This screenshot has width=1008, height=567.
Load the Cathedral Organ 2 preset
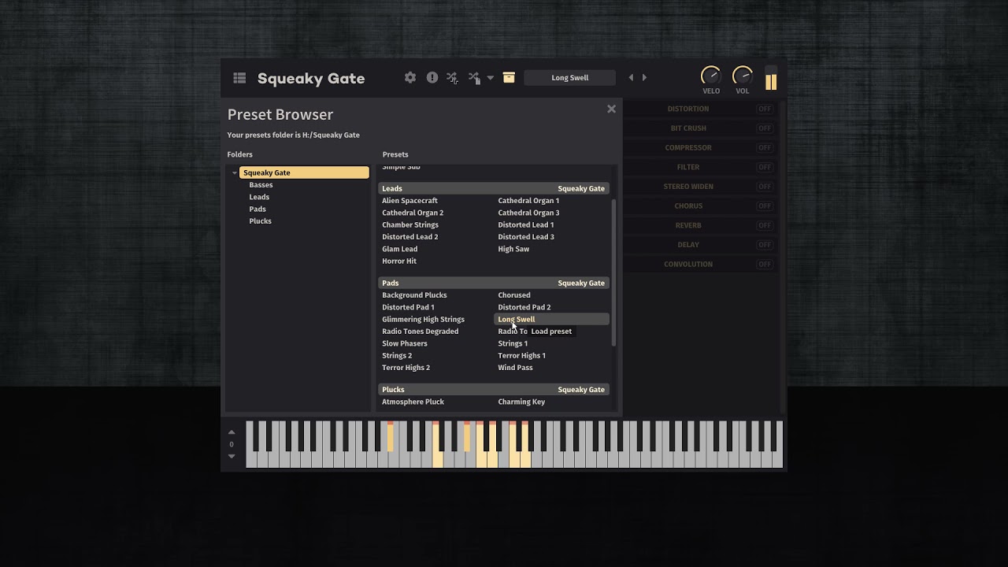tap(413, 213)
